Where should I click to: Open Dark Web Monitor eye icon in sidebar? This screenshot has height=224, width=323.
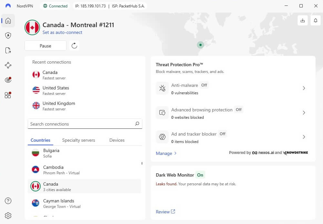8,80
